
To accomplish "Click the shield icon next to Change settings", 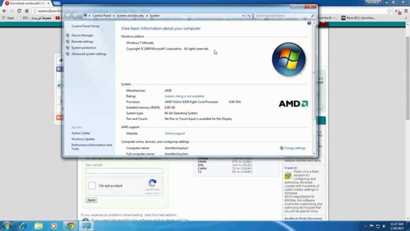I will 281,148.
